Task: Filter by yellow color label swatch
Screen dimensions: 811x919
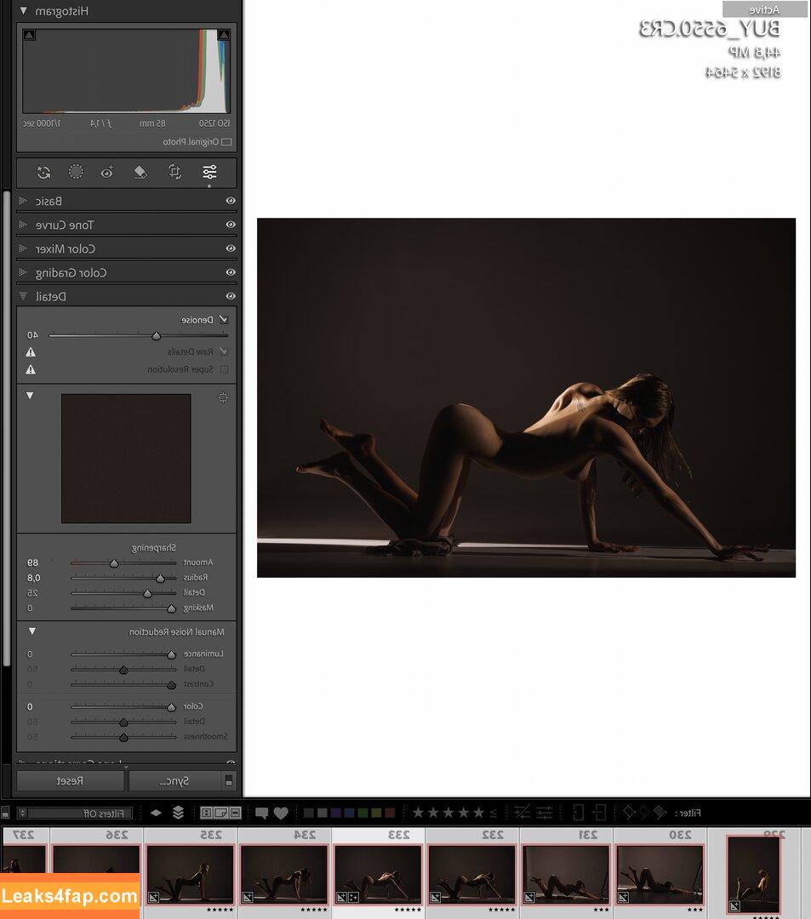Action: pyautogui.click(x=376, y=813)
